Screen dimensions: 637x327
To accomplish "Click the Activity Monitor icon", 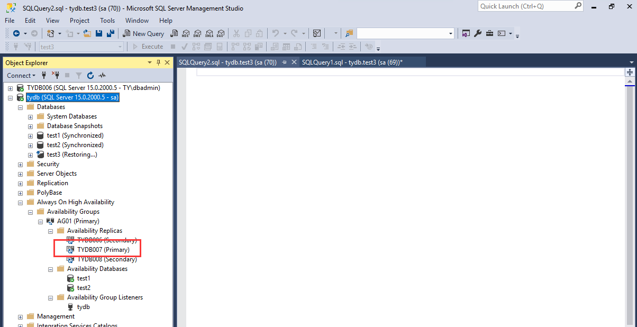I will (317, 33).
